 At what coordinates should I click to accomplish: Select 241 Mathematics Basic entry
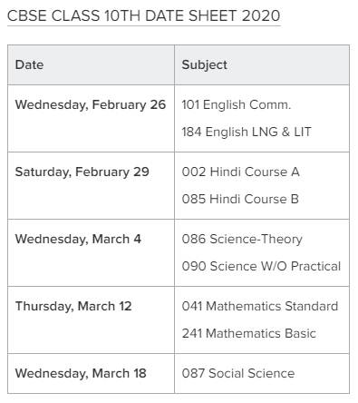[249, 333]
